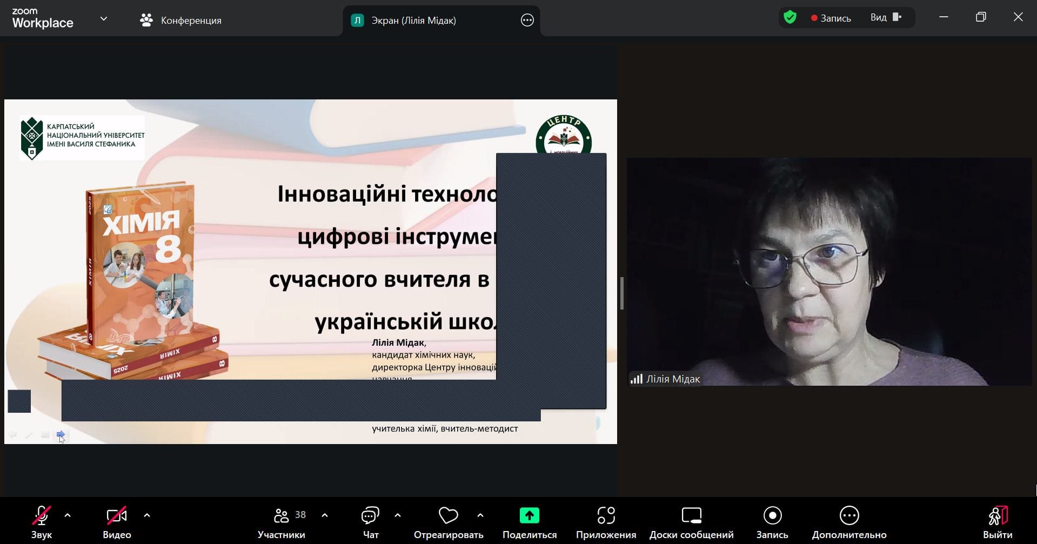Viewport: 1037px width, 544px height.
Task: Expand audio options arrow next to Звук
Action: [68, 515]
